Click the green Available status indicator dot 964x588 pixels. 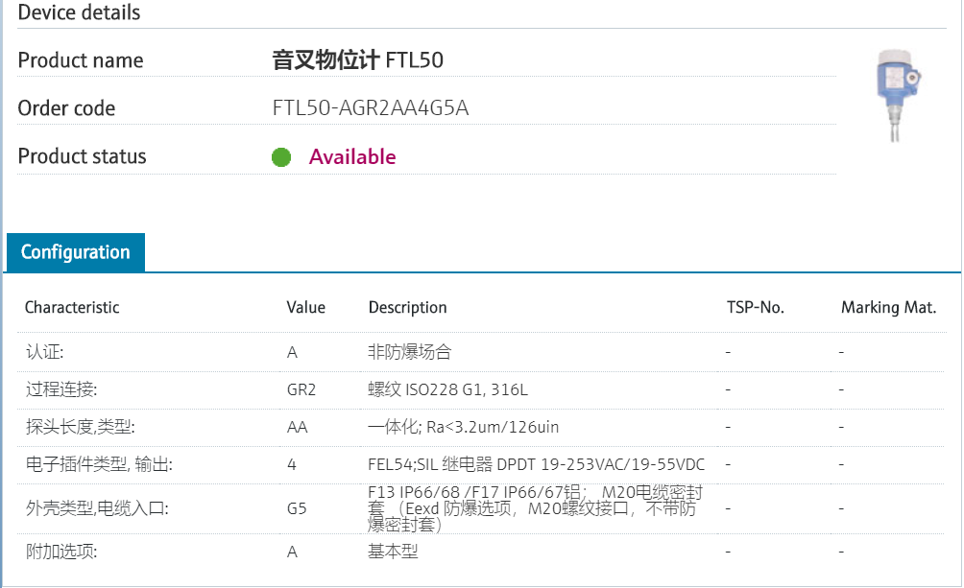click(281, 156)
